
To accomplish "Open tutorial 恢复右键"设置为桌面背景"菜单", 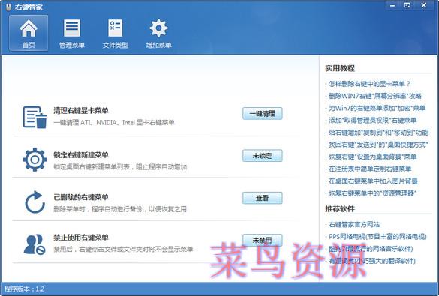I will pos(373,157).
